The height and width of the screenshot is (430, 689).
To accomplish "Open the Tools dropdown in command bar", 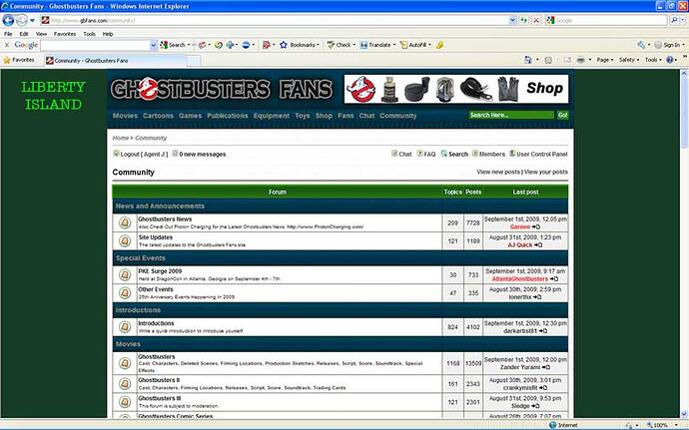I will 653,60.
